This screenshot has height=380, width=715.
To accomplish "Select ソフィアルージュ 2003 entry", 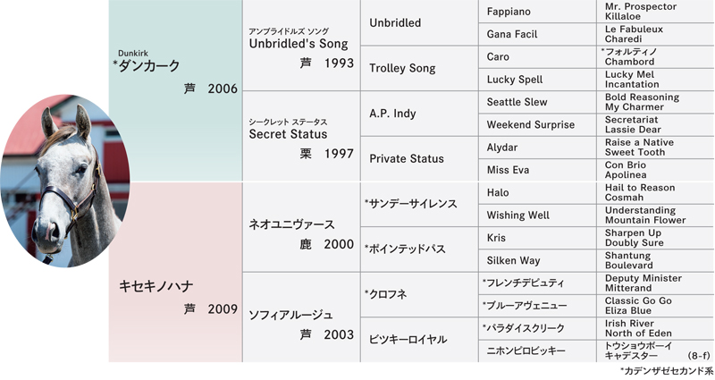I will (x=301, y=317).
